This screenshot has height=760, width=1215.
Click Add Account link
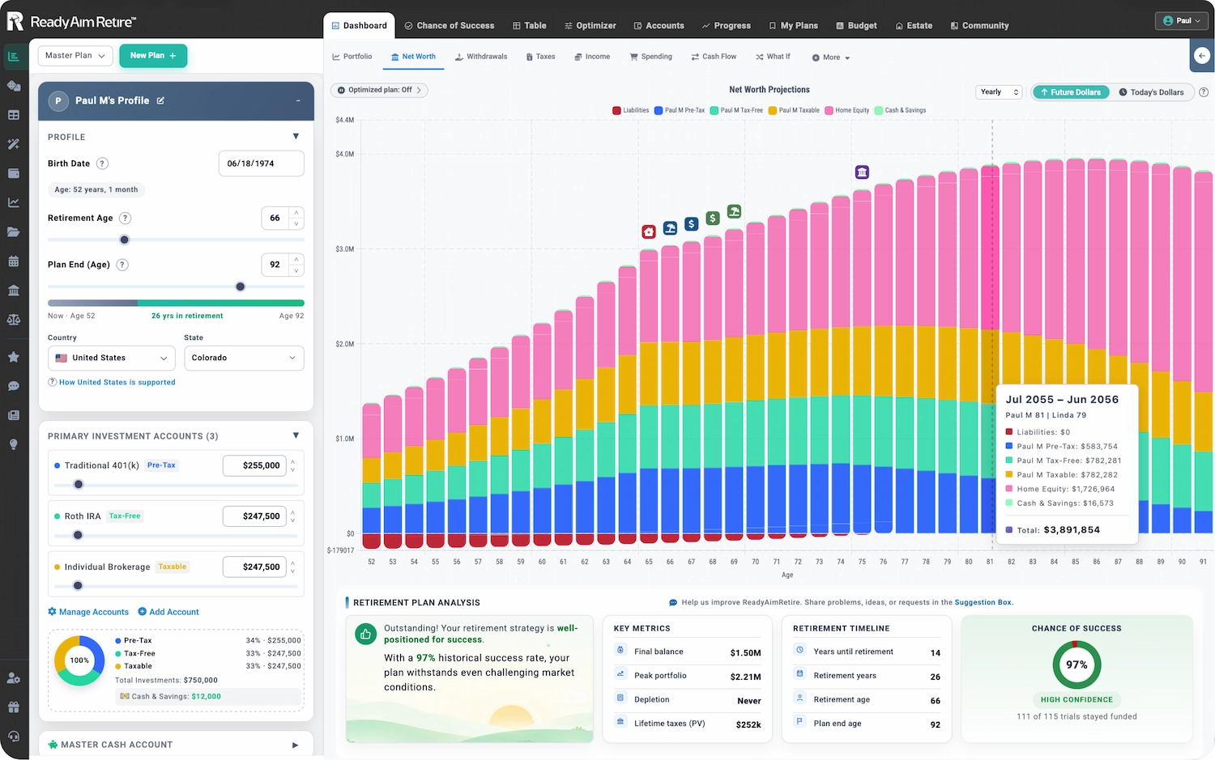[168, 612]
